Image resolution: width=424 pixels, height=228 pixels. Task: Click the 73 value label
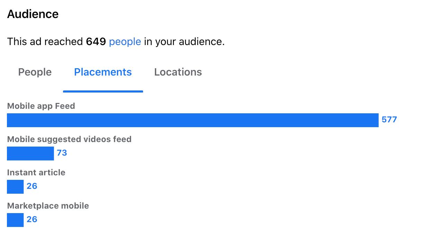(x=62, y=153)
